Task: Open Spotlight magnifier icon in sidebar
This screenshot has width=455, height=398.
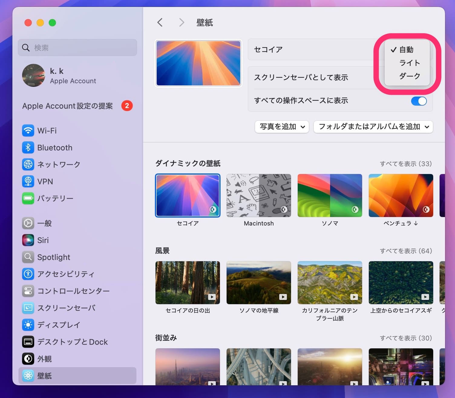Action: [x=28, y=257]
